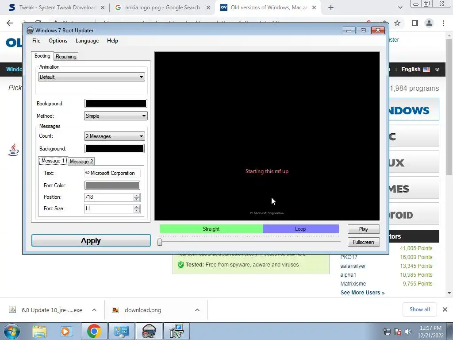Open options for download.png item

pyautogui.click(x=197, y=310)
